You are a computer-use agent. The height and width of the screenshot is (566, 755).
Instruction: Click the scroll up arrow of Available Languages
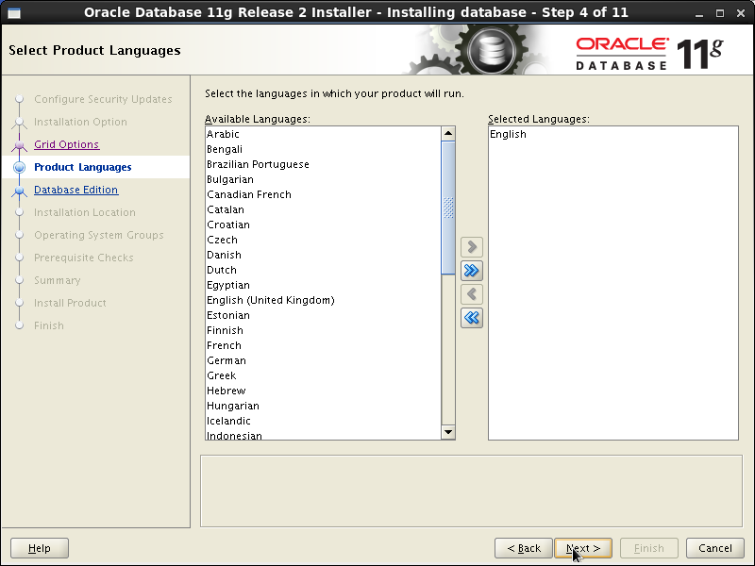448,133
